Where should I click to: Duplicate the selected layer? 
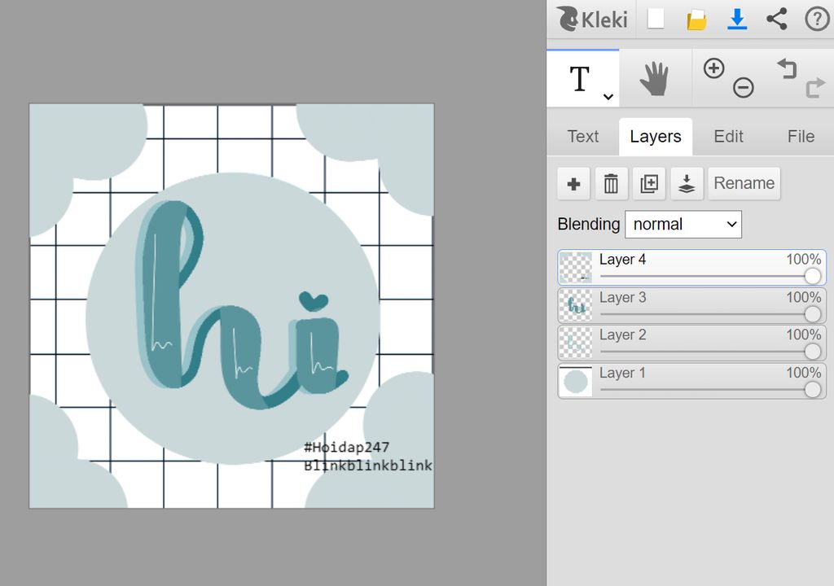649,184
